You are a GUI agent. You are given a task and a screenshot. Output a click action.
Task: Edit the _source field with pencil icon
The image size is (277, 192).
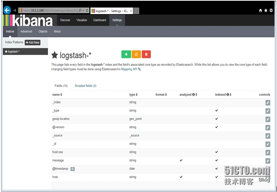268,136
